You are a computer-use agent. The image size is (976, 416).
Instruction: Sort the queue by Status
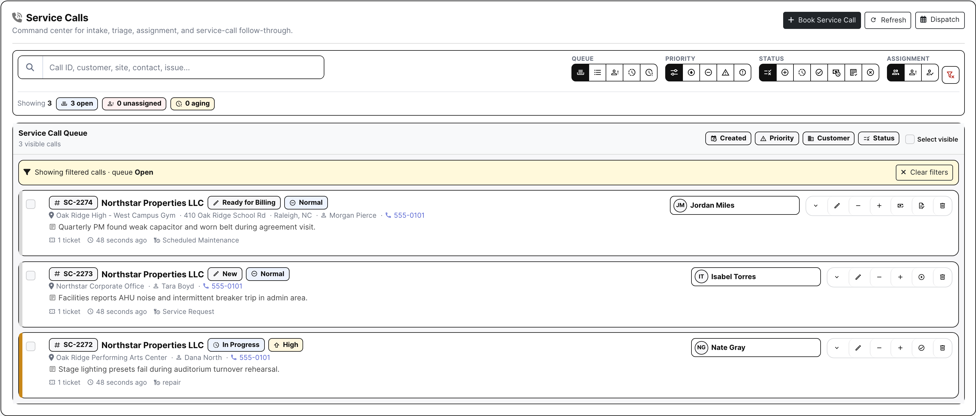[878, 138]
